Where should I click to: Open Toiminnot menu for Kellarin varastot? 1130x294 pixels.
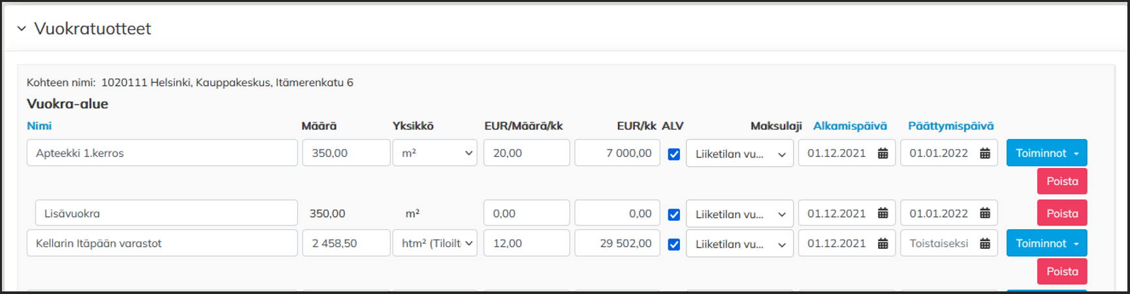tap(1046, 243)
